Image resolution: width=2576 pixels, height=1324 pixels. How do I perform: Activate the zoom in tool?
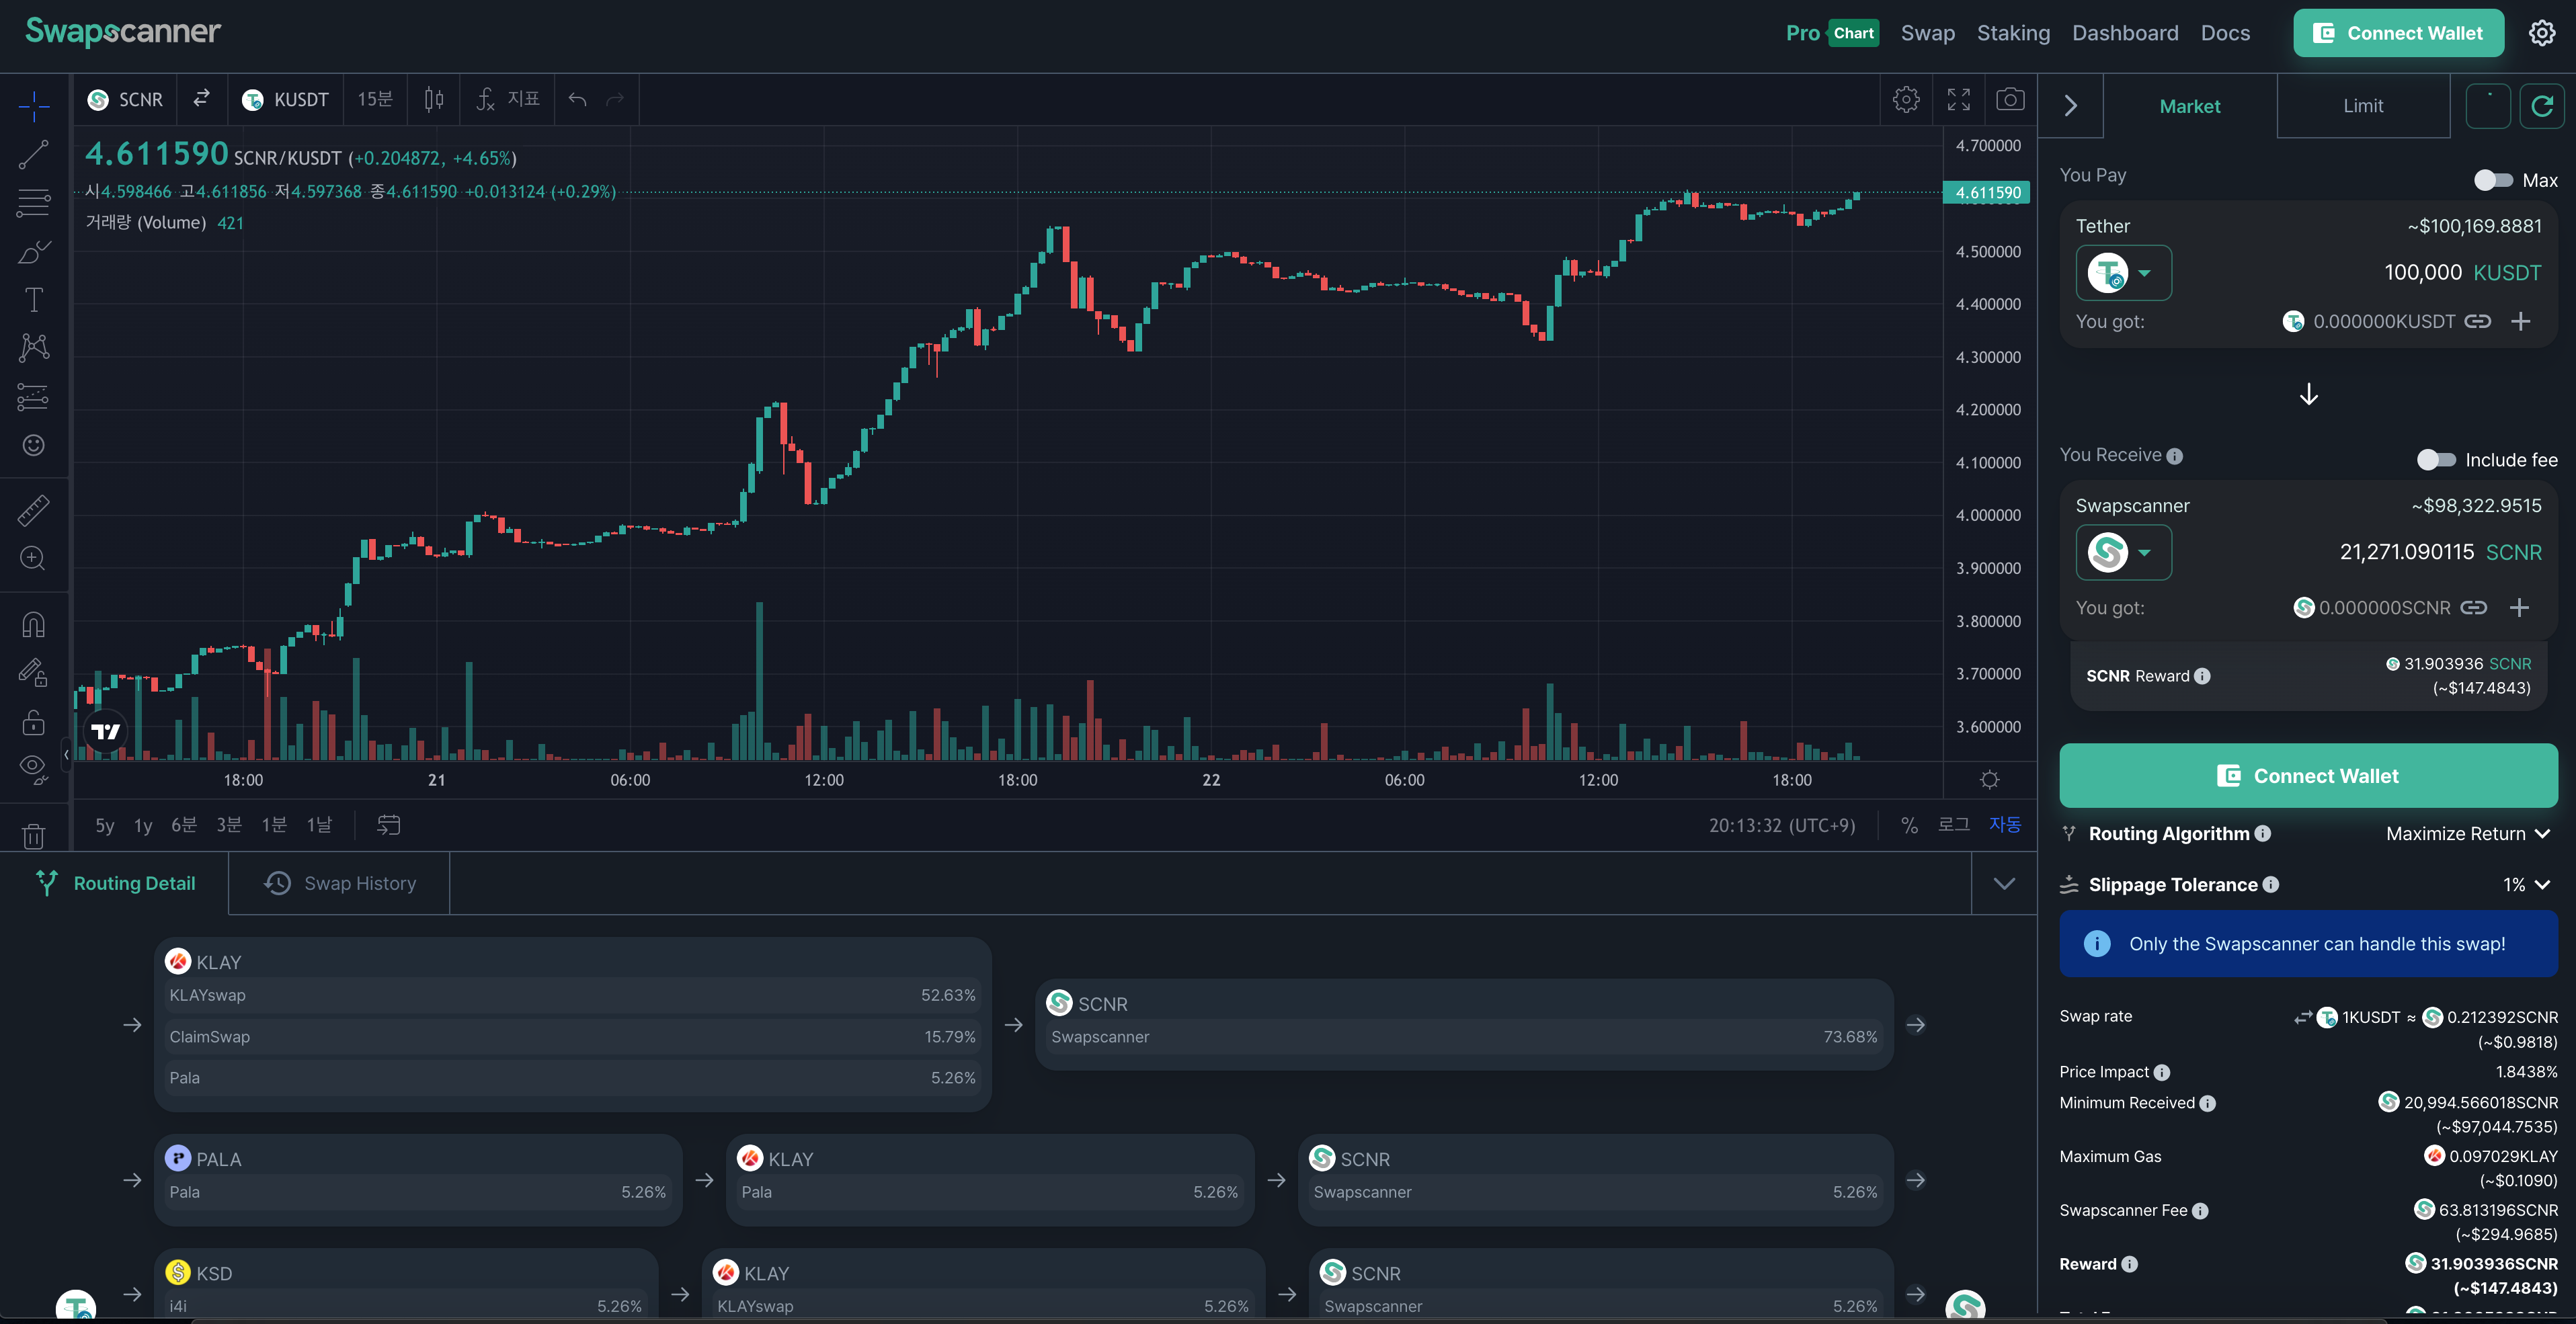click(34, 558)
